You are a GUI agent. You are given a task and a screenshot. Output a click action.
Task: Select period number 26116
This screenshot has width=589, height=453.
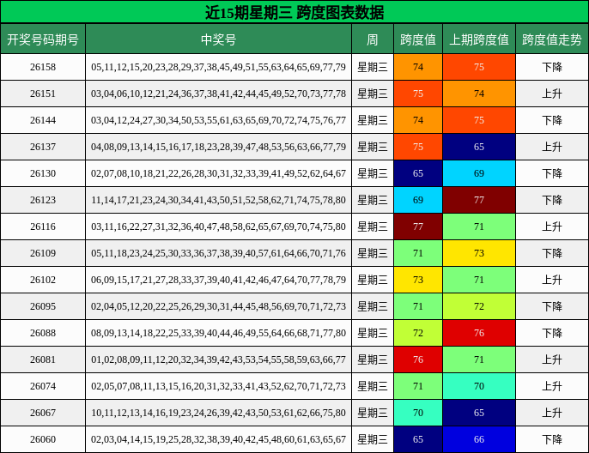point(43,226)
